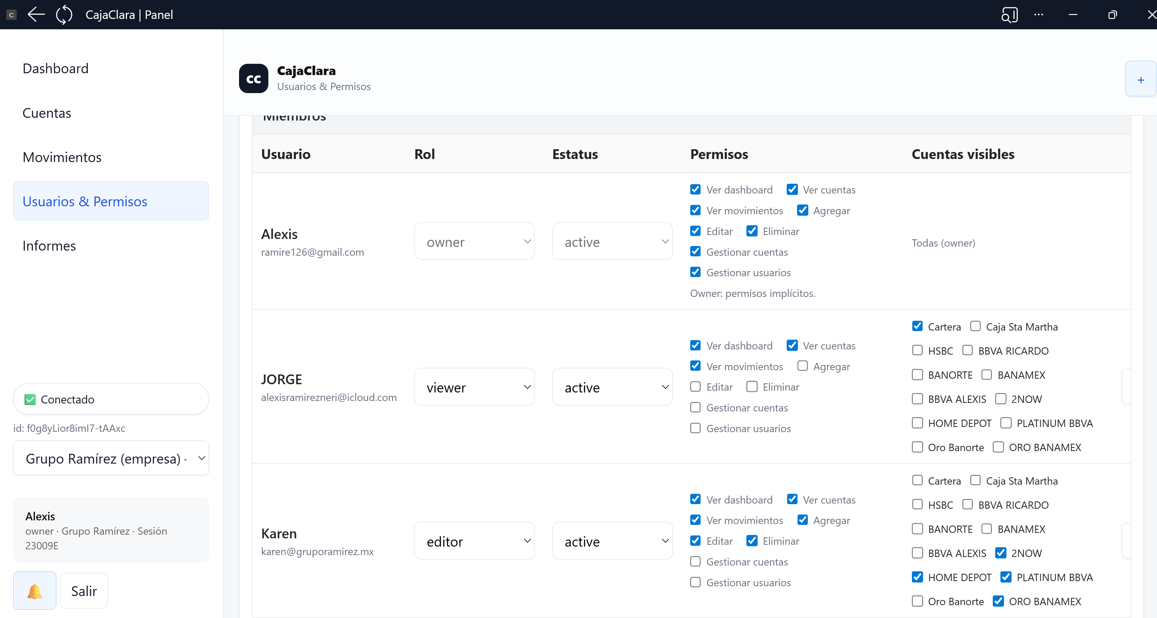Open JORGE's viewer role dropdown
1157x618 pixels.
point(474,387)
